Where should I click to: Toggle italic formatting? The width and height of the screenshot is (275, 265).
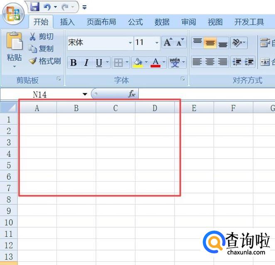86,63
